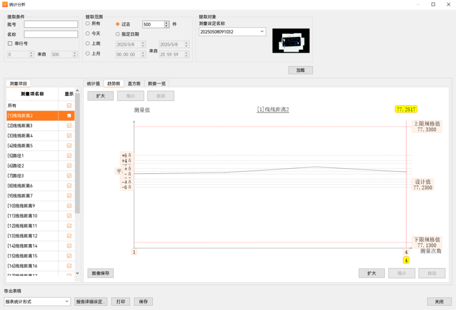Switch to the 统计值 tab
The width and height of the screenshot is (456, 310).
(93, 84)
